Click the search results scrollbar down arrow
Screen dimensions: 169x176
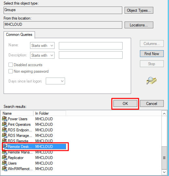164,172
